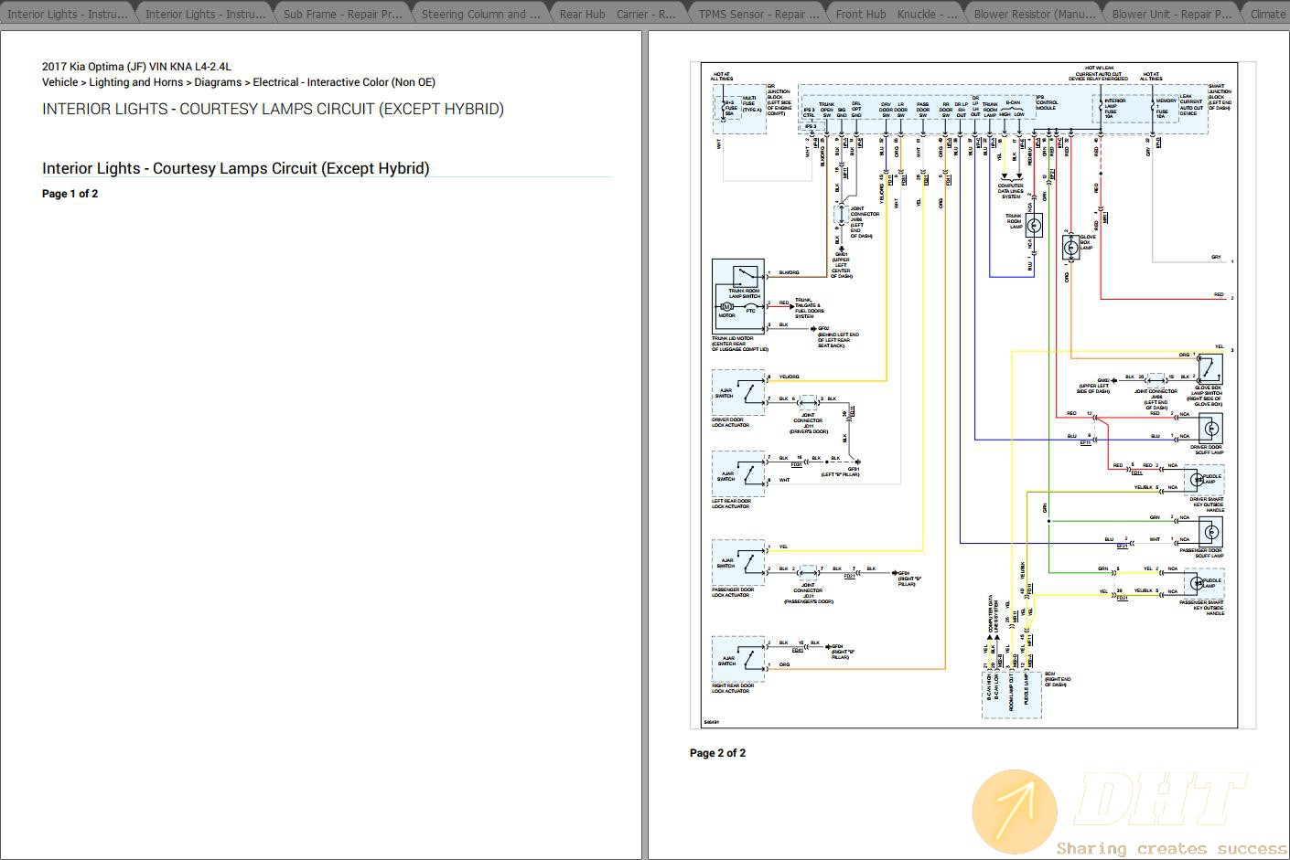Screen dimensions: 1290x860
Task: Select the TRUNK LID MOTOR caption
Action: pos(740,344)
